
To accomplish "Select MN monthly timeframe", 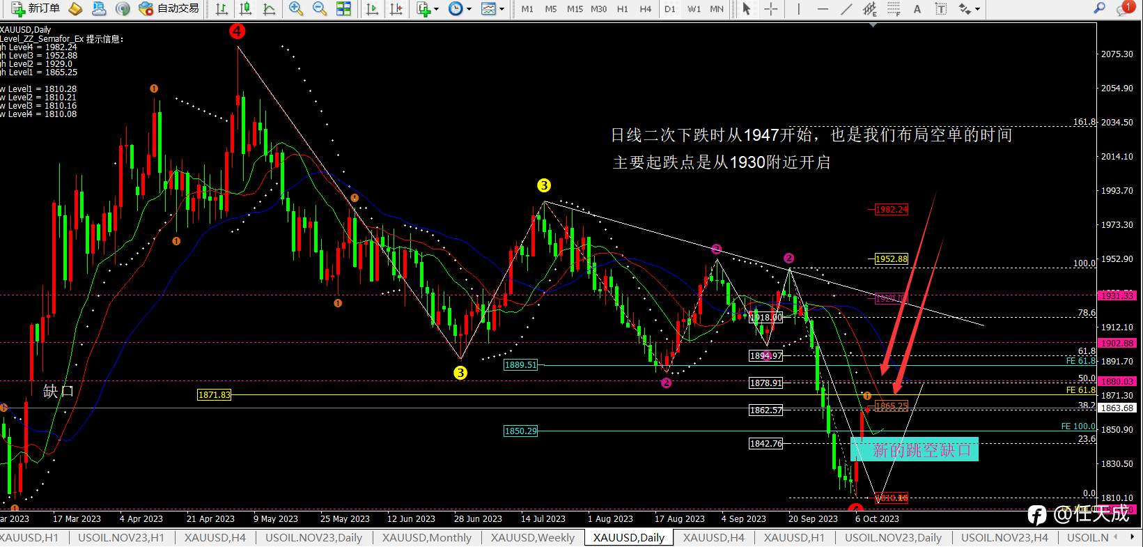I will click(x=717, y=9).
